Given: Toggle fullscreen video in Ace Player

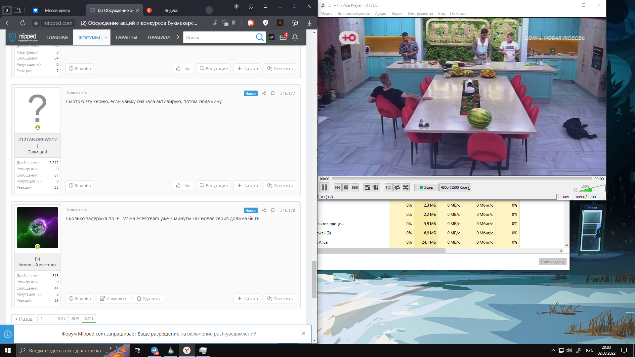Looking at the screenshot, I should pos(367,187).
